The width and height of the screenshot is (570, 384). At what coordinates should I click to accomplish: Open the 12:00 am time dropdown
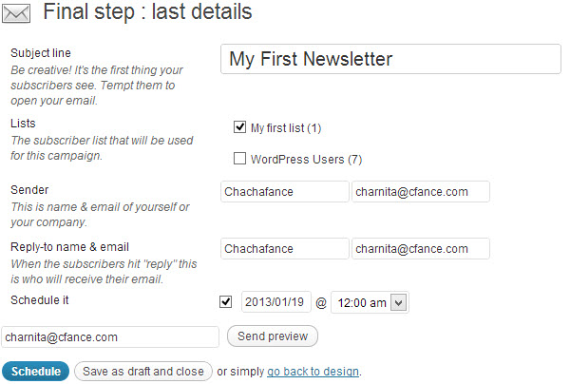click(370, 302)
